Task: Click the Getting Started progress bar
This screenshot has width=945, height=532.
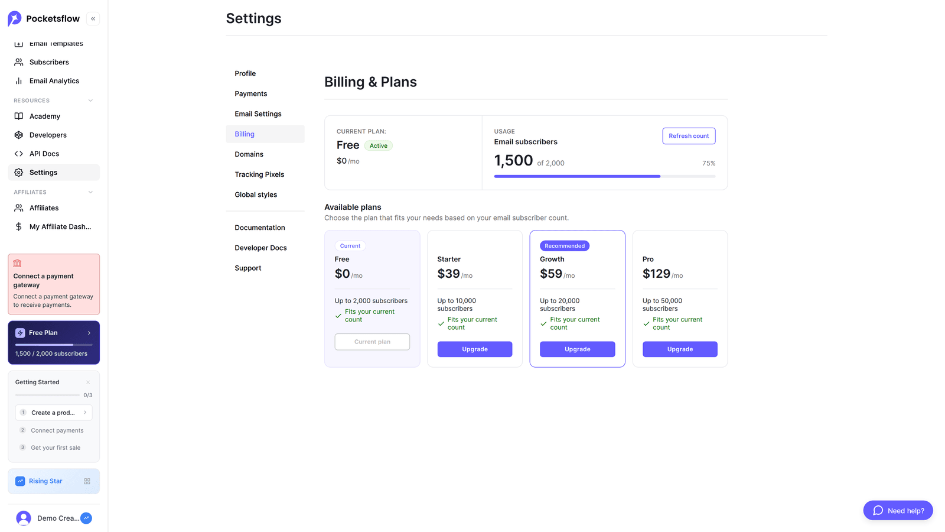Action: pyautogui.click(x=47, y=395)
